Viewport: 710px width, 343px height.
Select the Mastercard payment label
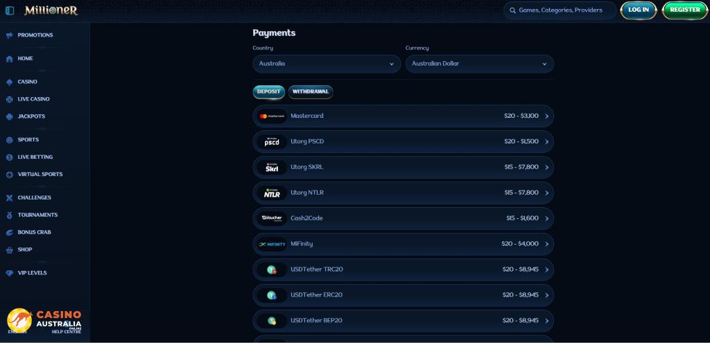307,116
